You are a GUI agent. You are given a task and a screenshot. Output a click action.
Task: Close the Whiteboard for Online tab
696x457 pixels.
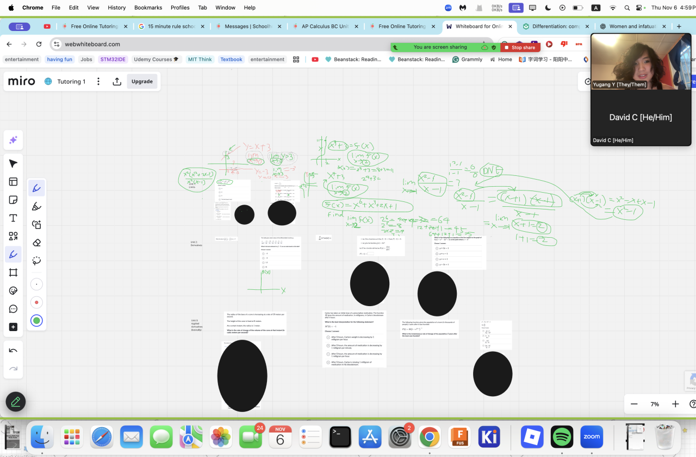(x=510, y=26)
